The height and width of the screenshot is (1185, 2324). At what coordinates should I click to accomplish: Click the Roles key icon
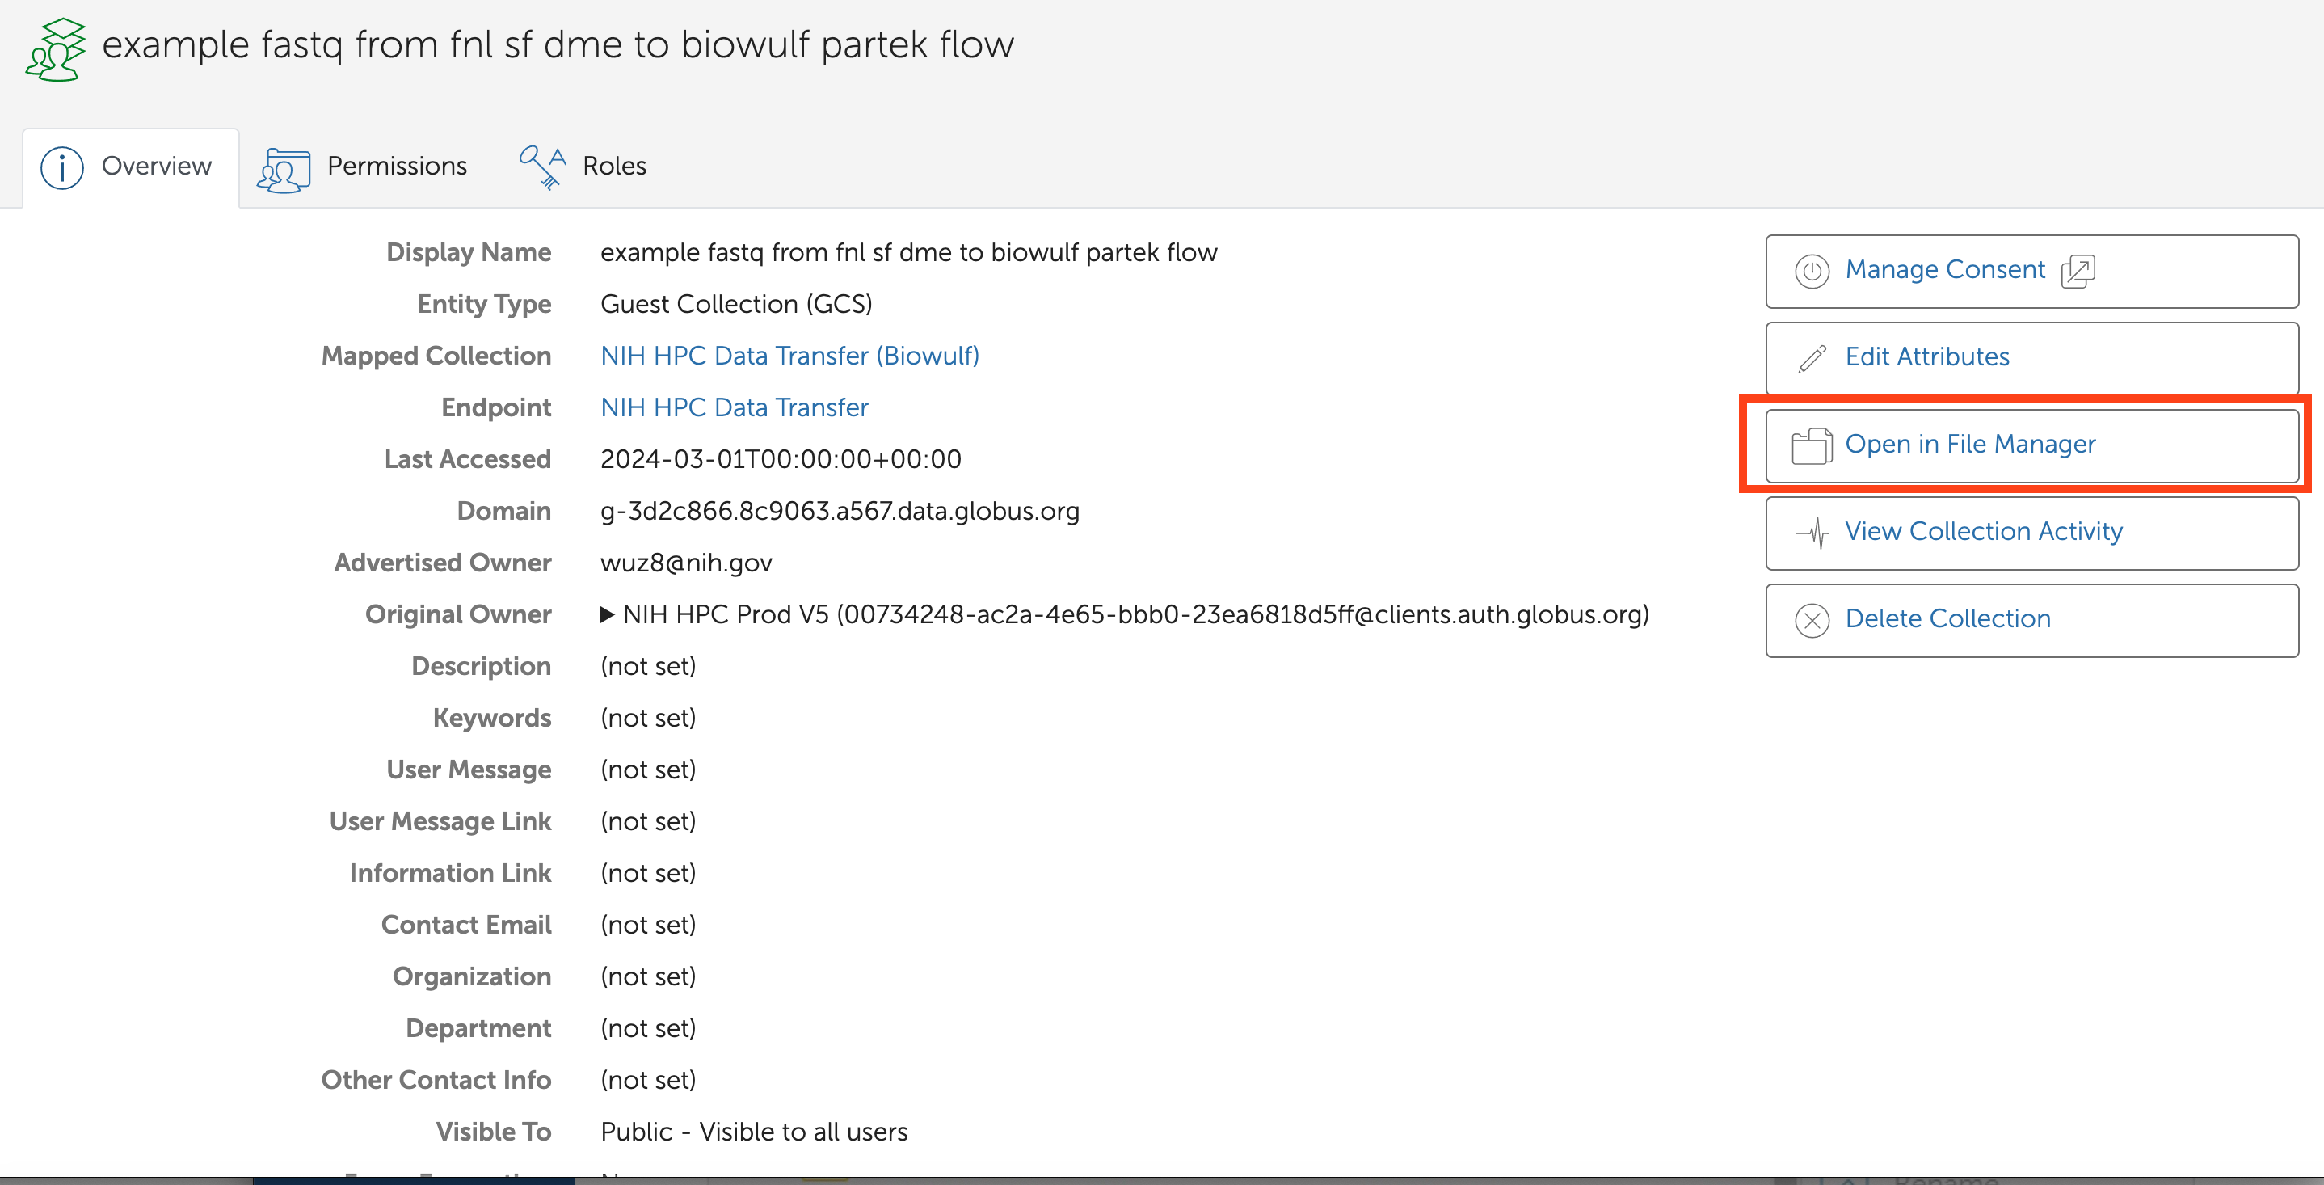click(542, 167)
